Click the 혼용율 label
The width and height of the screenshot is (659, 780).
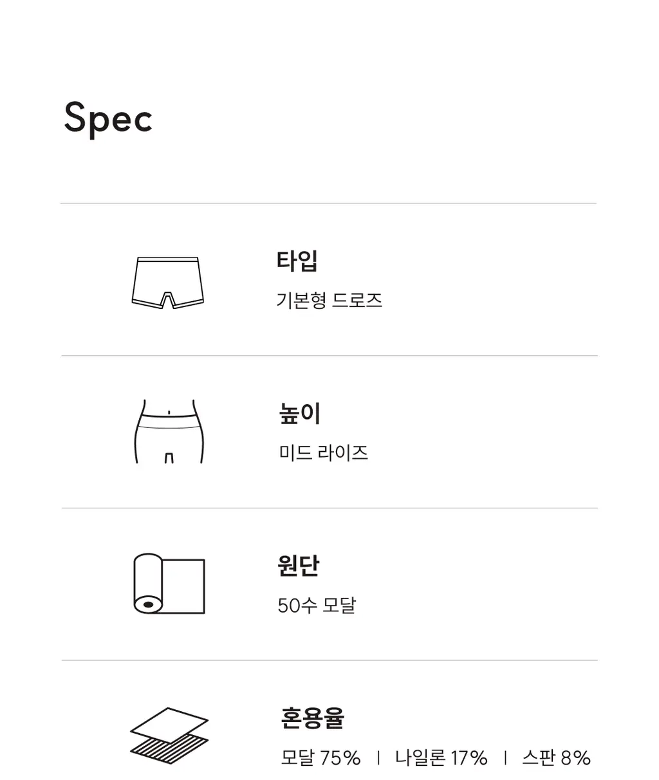(313, 718)
